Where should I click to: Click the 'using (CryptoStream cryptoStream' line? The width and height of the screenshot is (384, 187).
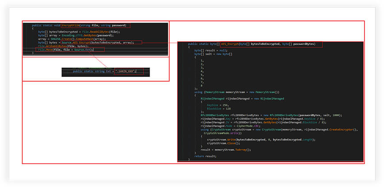(280, 130)
